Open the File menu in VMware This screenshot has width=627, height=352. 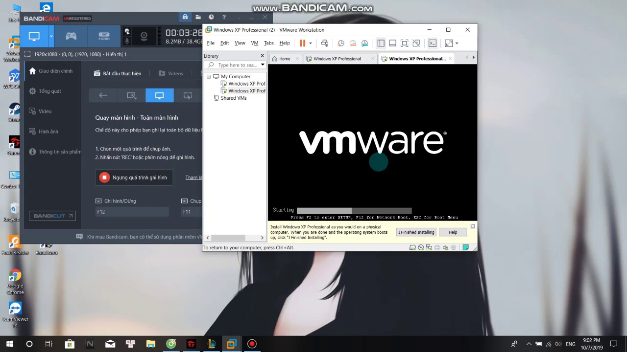[x=211, y=43]
